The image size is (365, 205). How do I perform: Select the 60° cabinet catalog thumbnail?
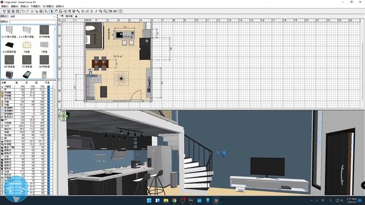(9, 60)
